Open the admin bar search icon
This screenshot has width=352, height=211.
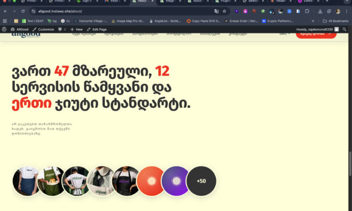tap(344, 29)
